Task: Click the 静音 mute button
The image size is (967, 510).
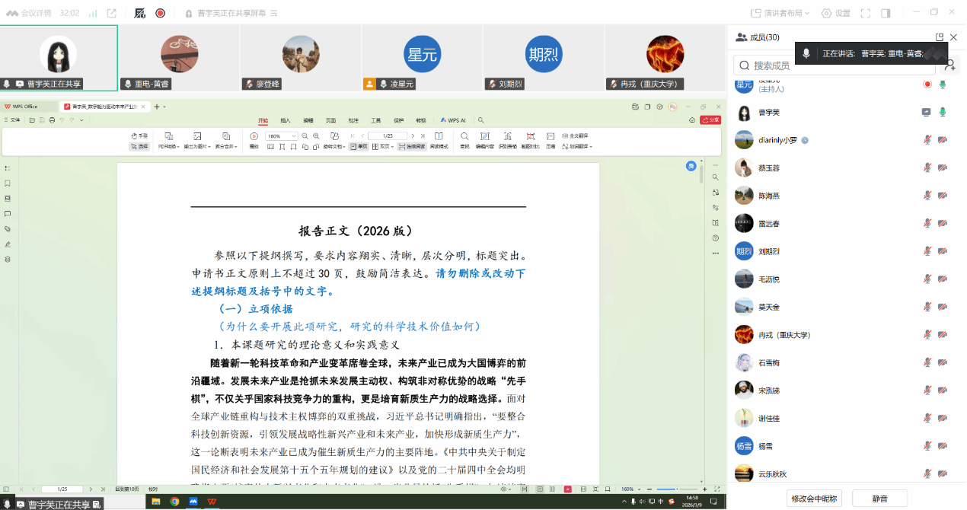Action: 879,499
